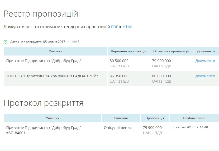Click the final bid amount 80 000 000

click(161, 76)
